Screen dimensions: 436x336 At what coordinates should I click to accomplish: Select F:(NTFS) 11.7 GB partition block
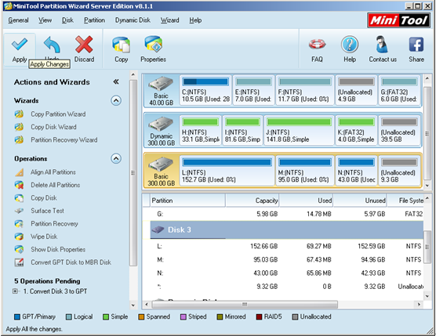[x=305, y=90]
